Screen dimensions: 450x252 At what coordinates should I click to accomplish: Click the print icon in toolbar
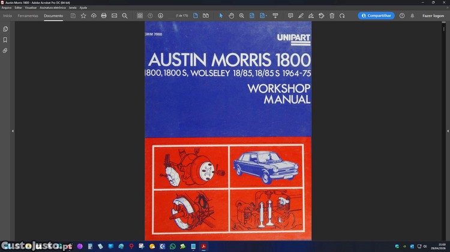tap(104, 16)
